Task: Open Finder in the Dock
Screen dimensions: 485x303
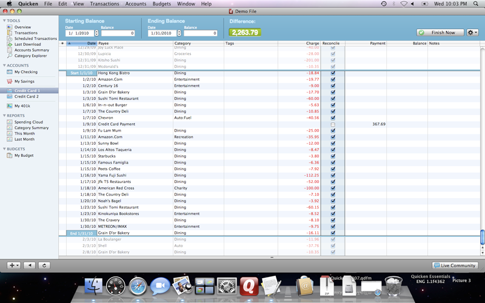Action: click(93, 286)
